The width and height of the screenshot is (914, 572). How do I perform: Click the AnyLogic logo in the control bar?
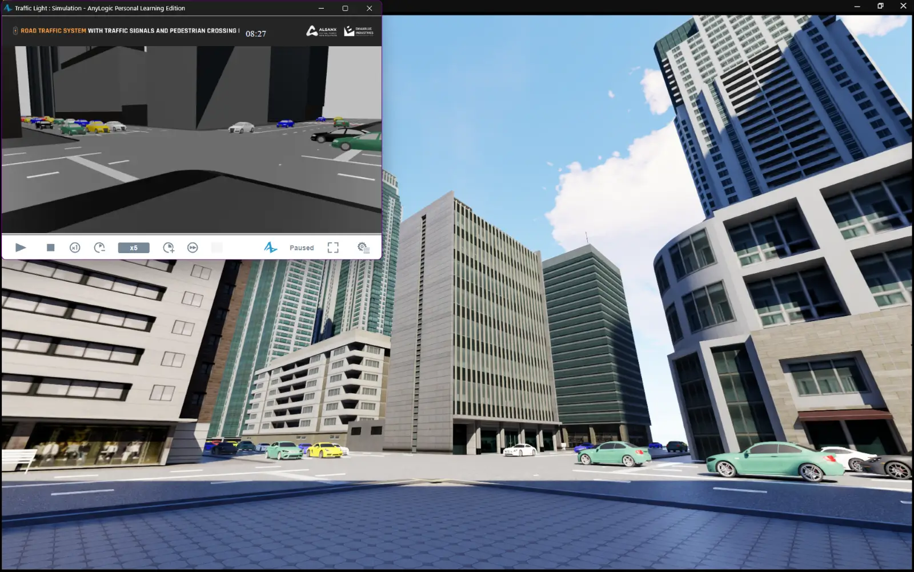coord(270,247)
